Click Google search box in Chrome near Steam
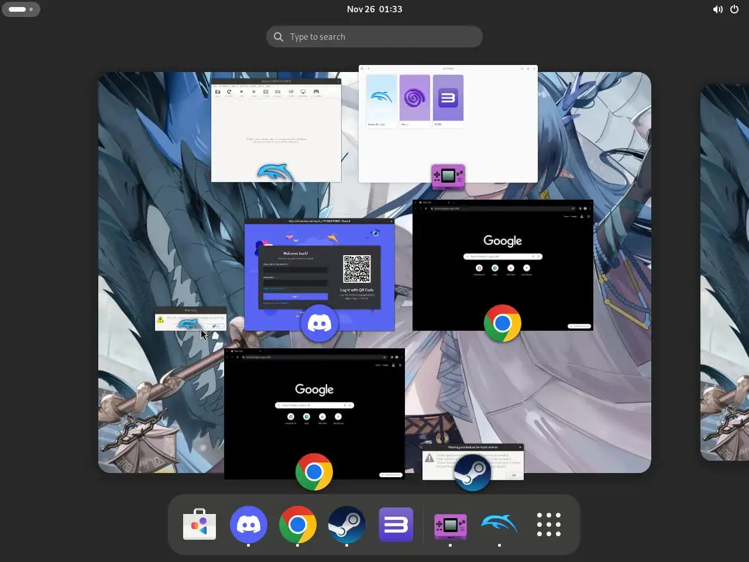Viewport: 749px width, 562px height. click(x=314, y=405)
